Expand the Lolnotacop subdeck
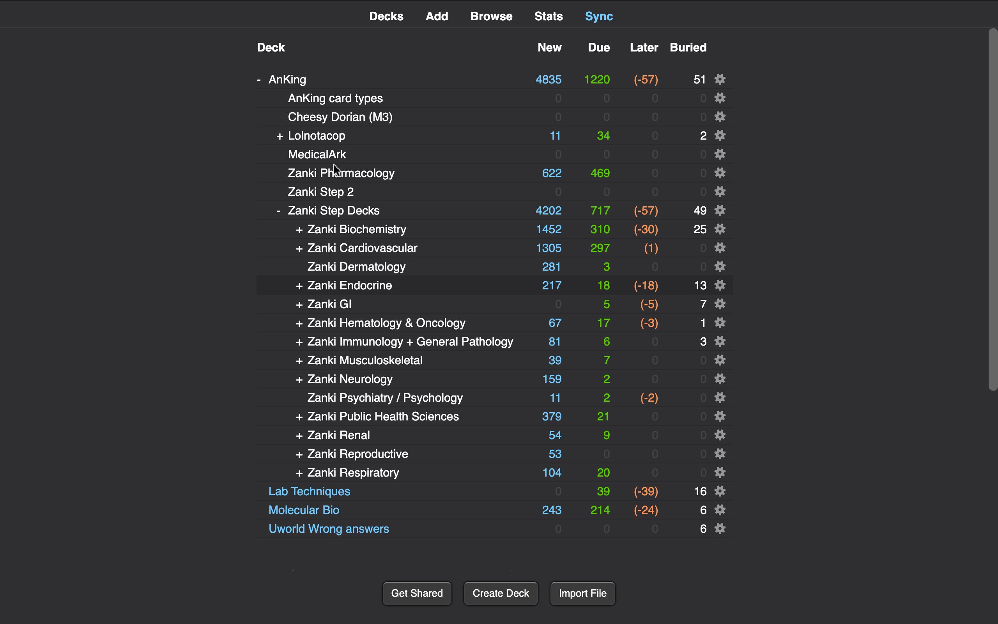 tap(280, 136)
